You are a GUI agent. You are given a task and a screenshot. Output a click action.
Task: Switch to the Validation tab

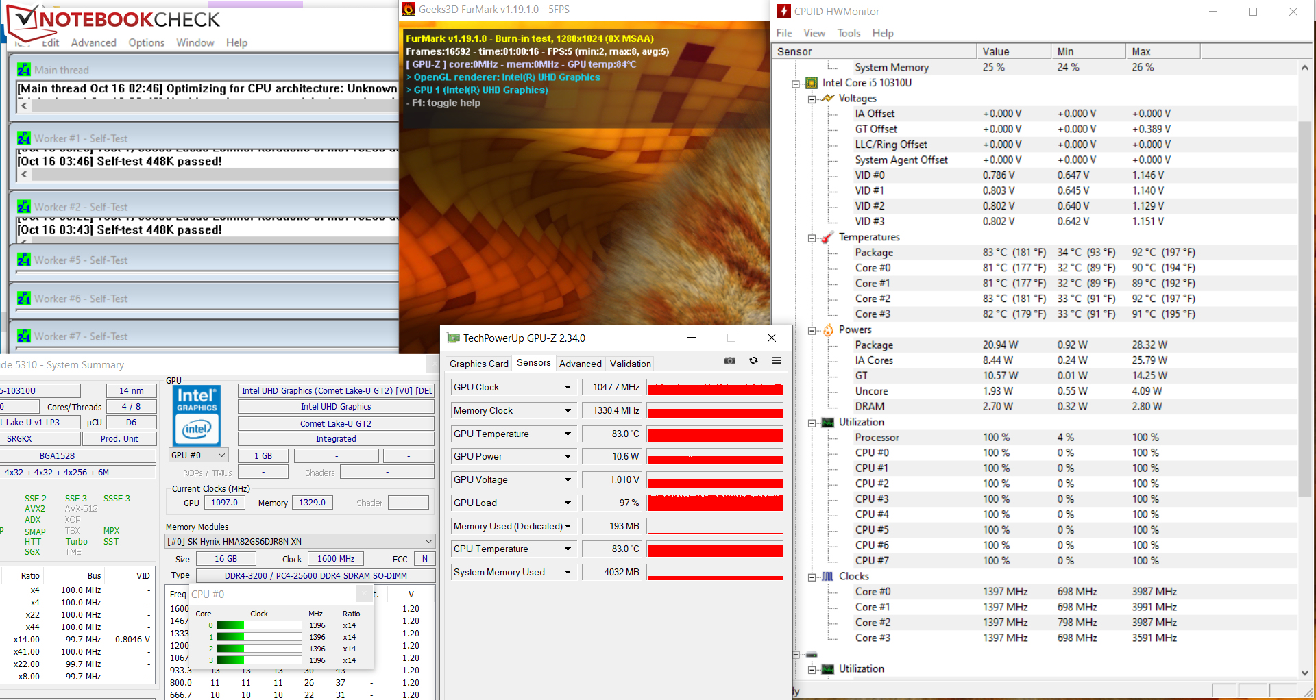point(631,364)
